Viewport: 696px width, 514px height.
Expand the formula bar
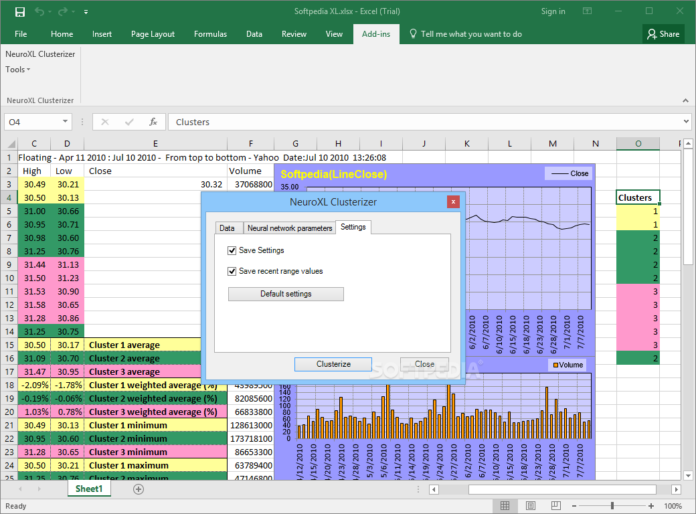click(686, 122)
